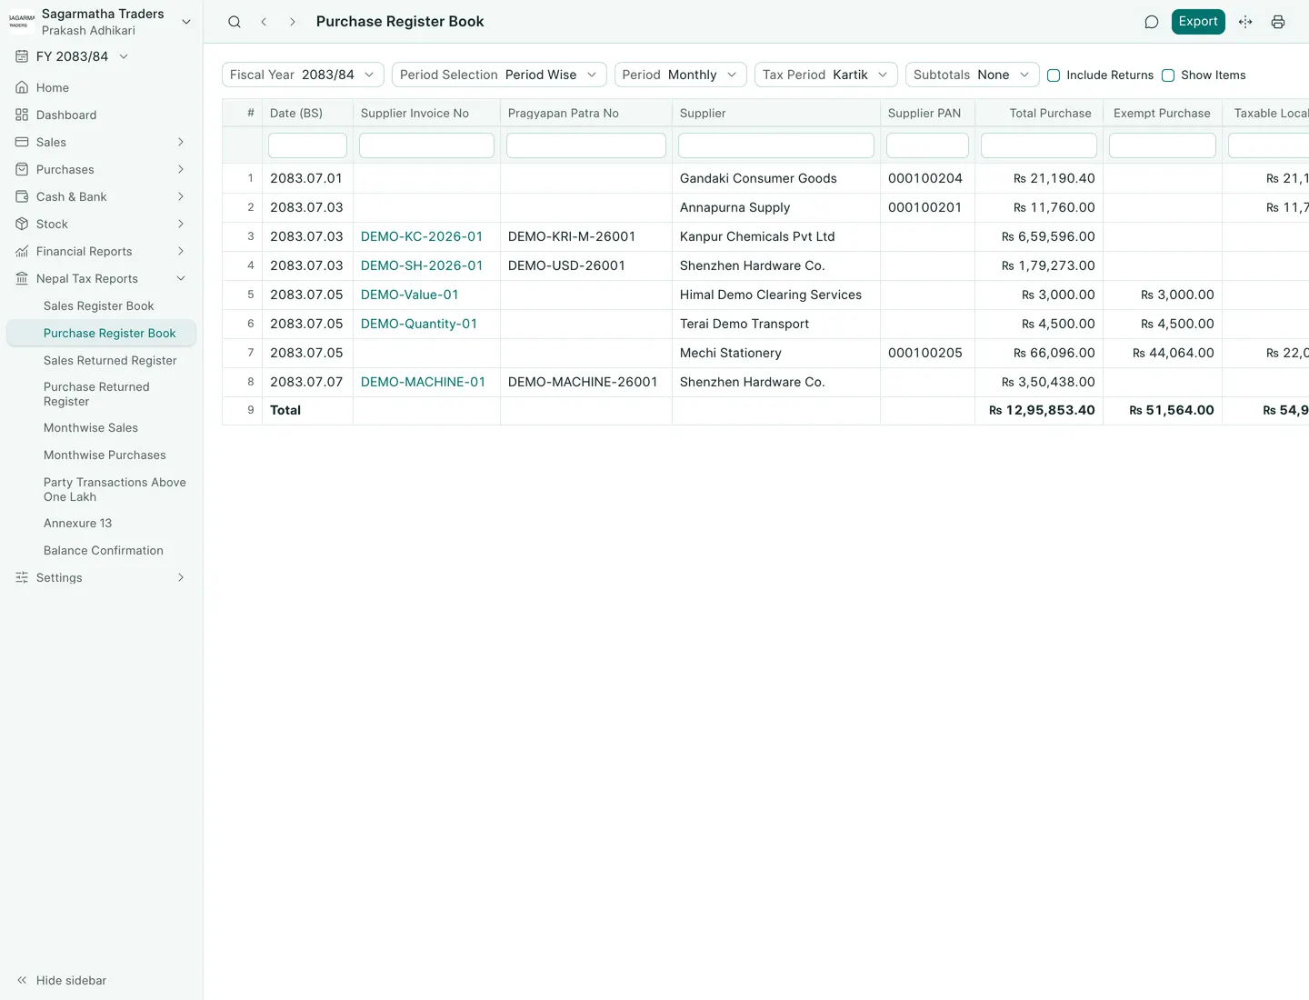Open the search magnifier icon
The image size is (1309, 1000).
(x=235, y=22)
